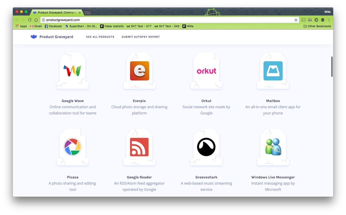
Task: Click the Mailbox app icon
Action: click(273, 71)
